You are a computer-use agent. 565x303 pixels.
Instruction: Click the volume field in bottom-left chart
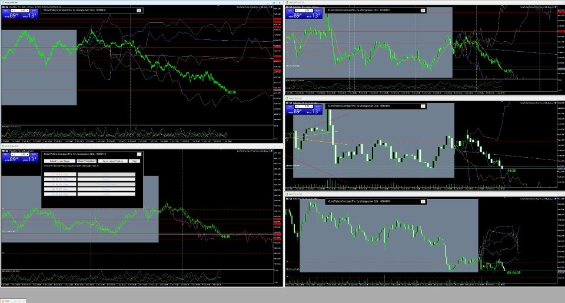20,154
